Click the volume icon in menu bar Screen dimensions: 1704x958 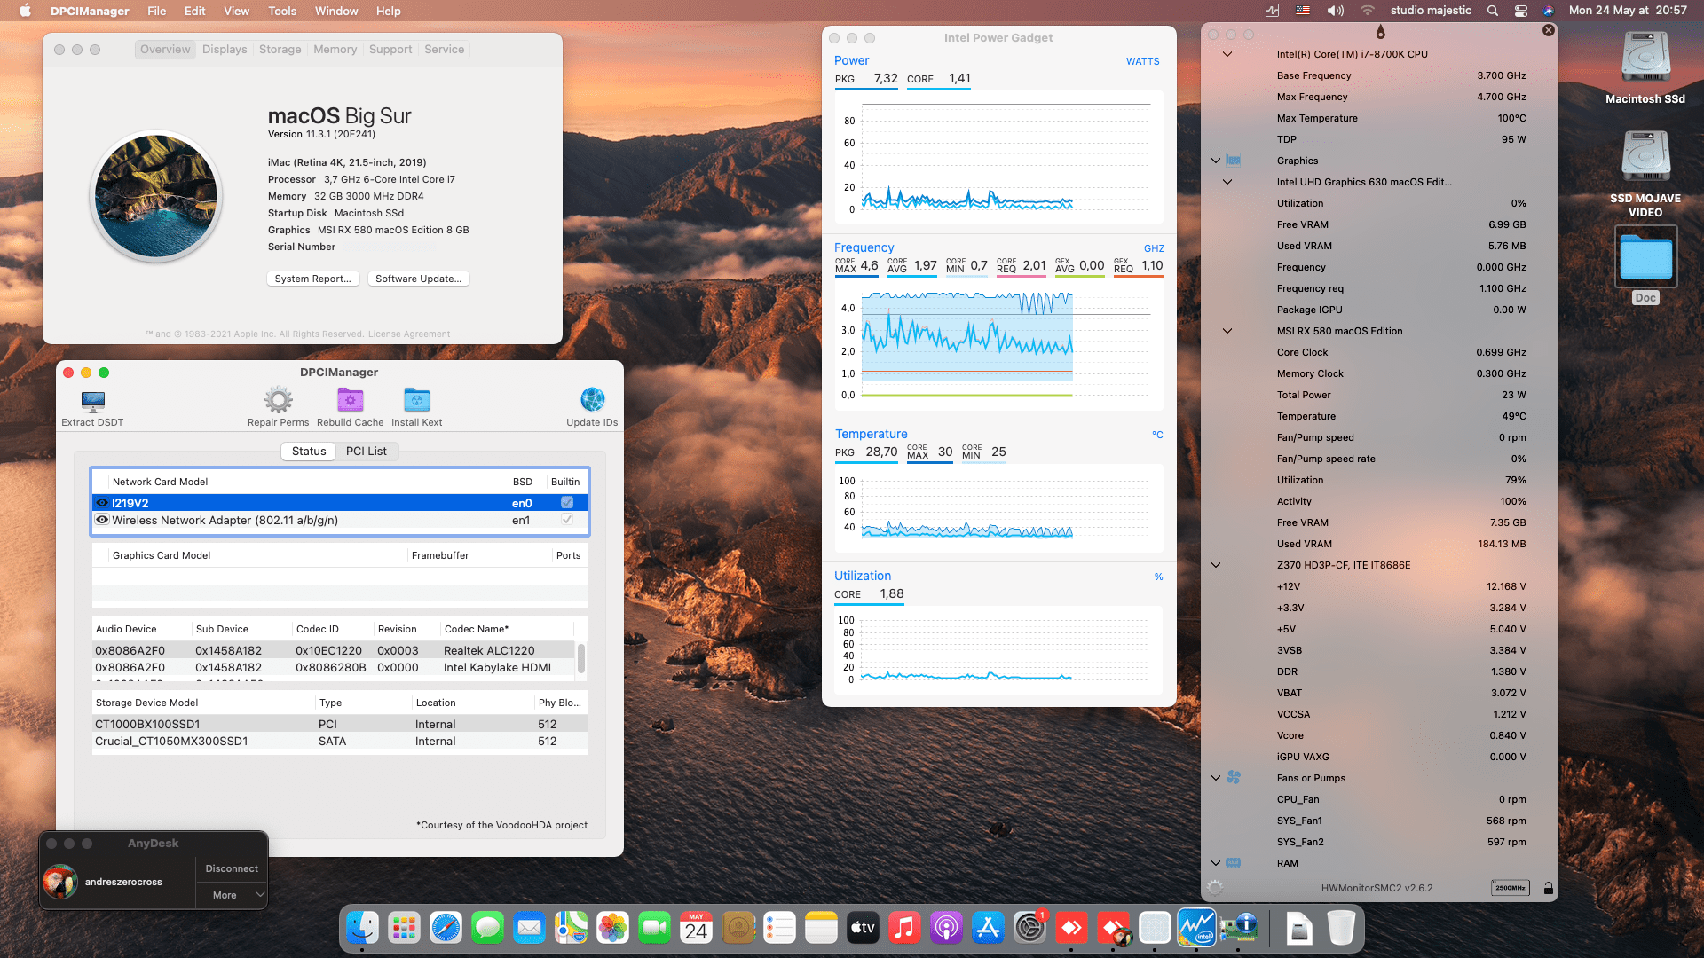point(1336,11)
